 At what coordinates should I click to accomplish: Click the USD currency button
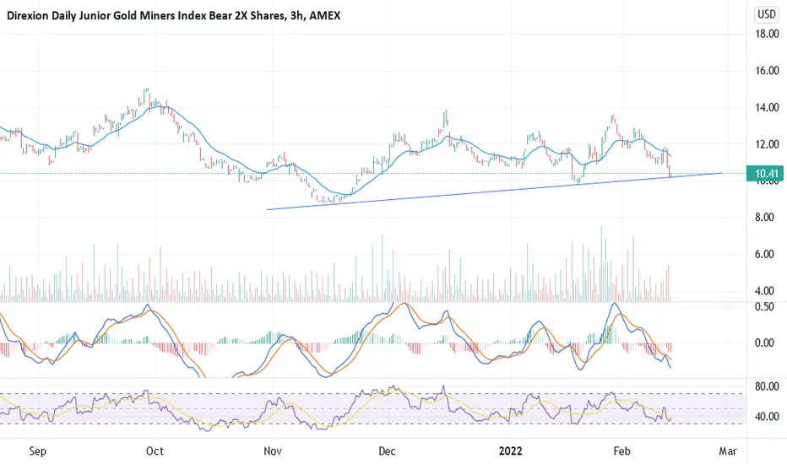click(x=767, y=14)
